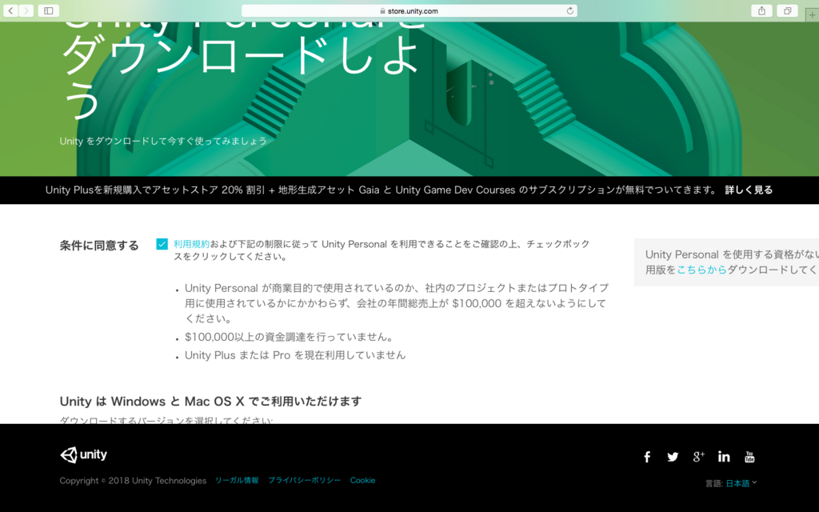Image resolution: width=819 pixels, height=512 pixels.
Task: Open Unity's Google Plus icon
Action: (x=698, y=457)
